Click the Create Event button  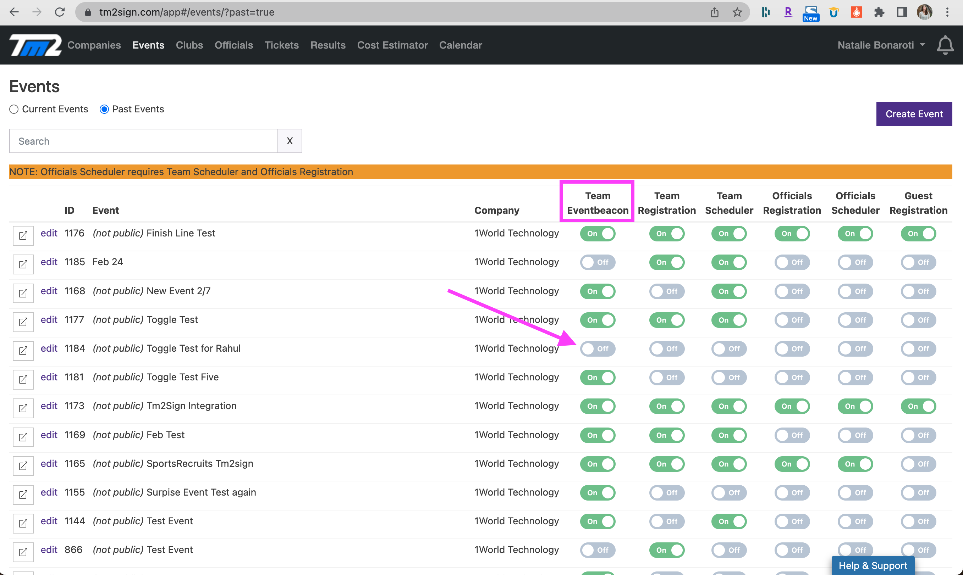tap(914, 114)
